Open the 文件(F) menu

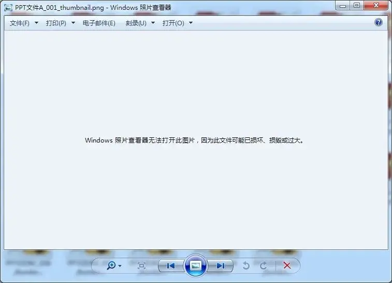[20, 23]
